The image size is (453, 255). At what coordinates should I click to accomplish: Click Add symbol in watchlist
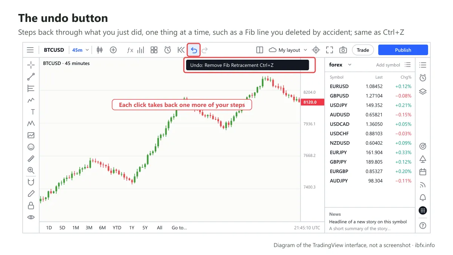[388, 65]
